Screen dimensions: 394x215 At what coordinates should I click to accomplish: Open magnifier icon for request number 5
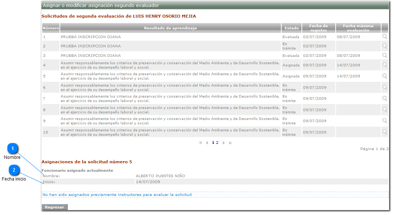(384, 76)
